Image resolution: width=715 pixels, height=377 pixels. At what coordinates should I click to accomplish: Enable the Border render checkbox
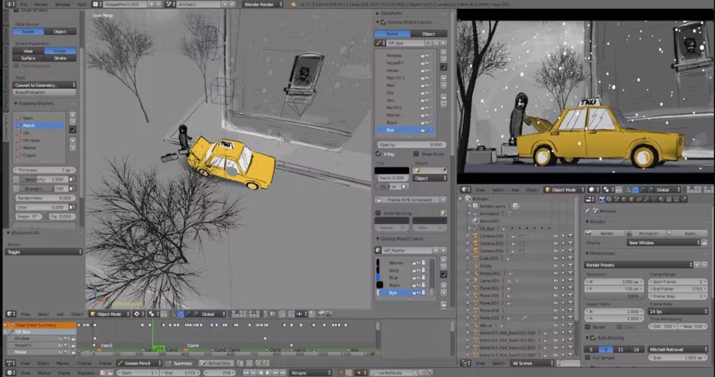[x=587, y=326]
